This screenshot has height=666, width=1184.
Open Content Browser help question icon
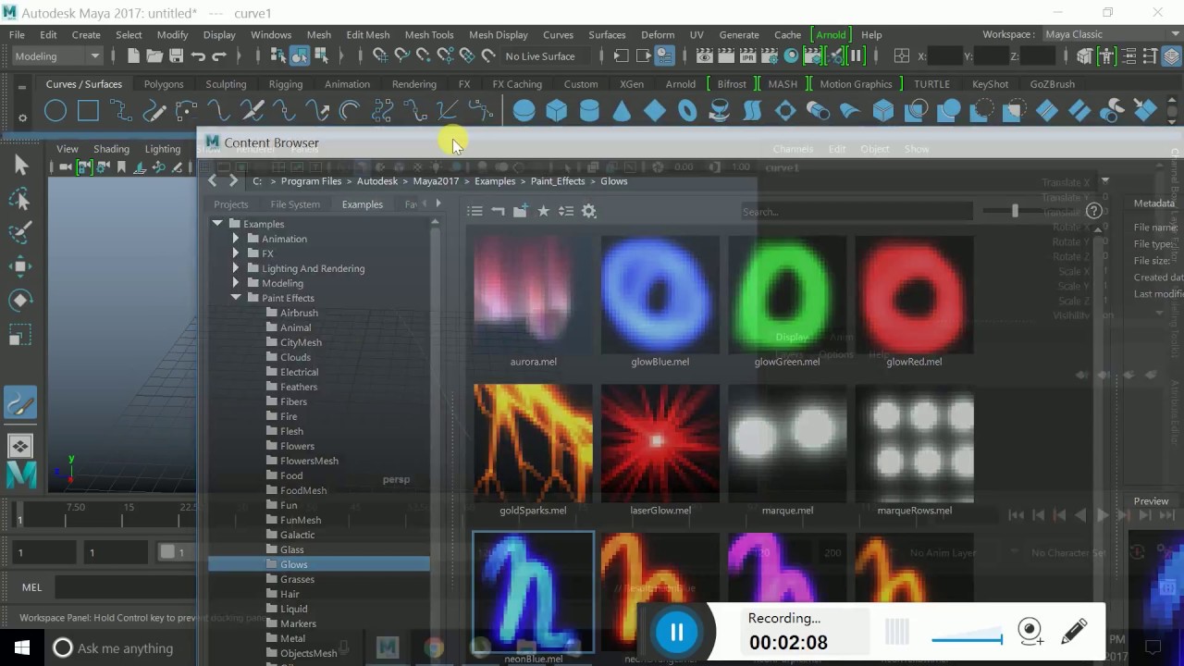pyautogui.click(x=1093, y=211)
